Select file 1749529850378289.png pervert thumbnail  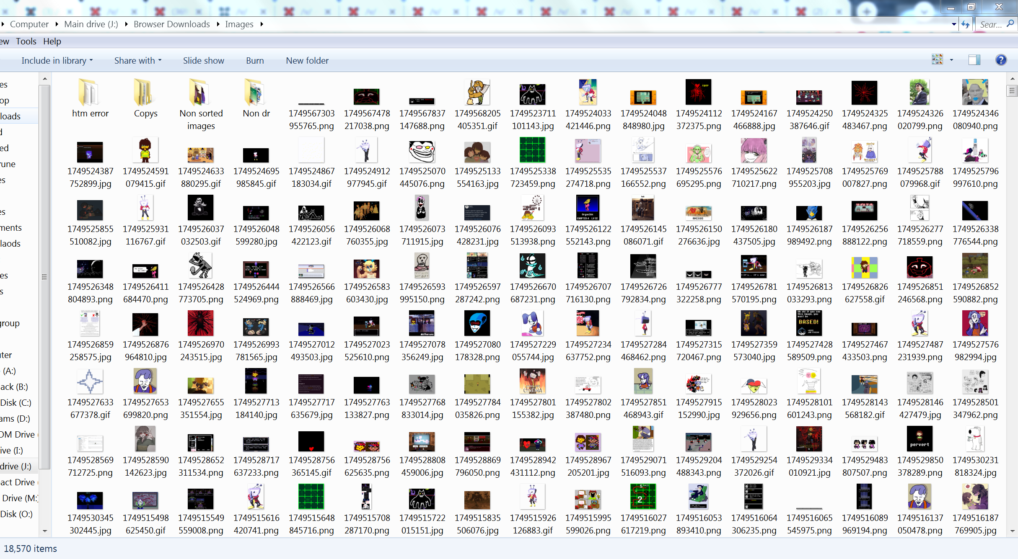[920, 439]
